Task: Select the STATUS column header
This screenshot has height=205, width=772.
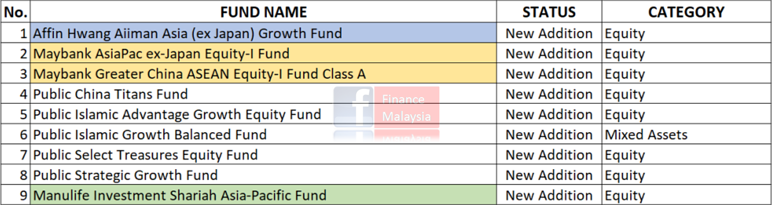Action: (x=549, y=12)
